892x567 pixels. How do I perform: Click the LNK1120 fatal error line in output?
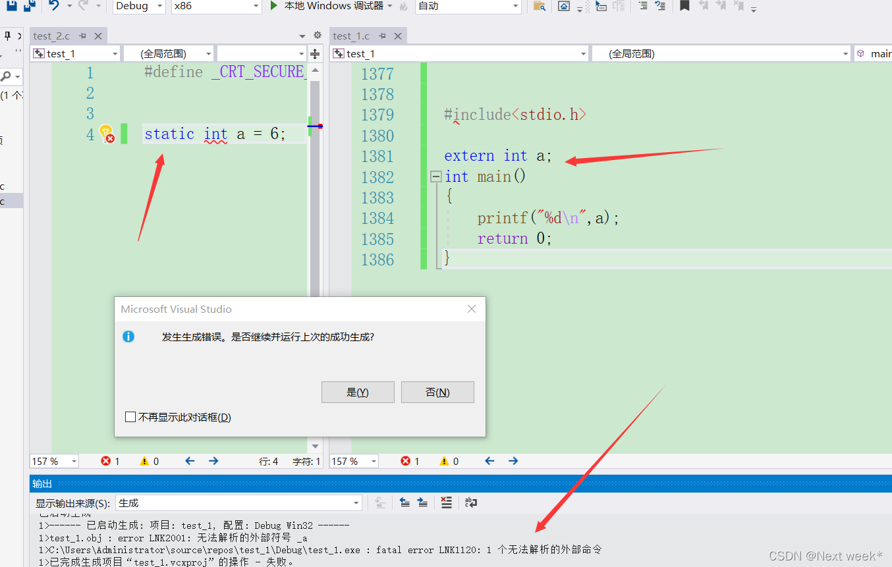tap(320, 549)
